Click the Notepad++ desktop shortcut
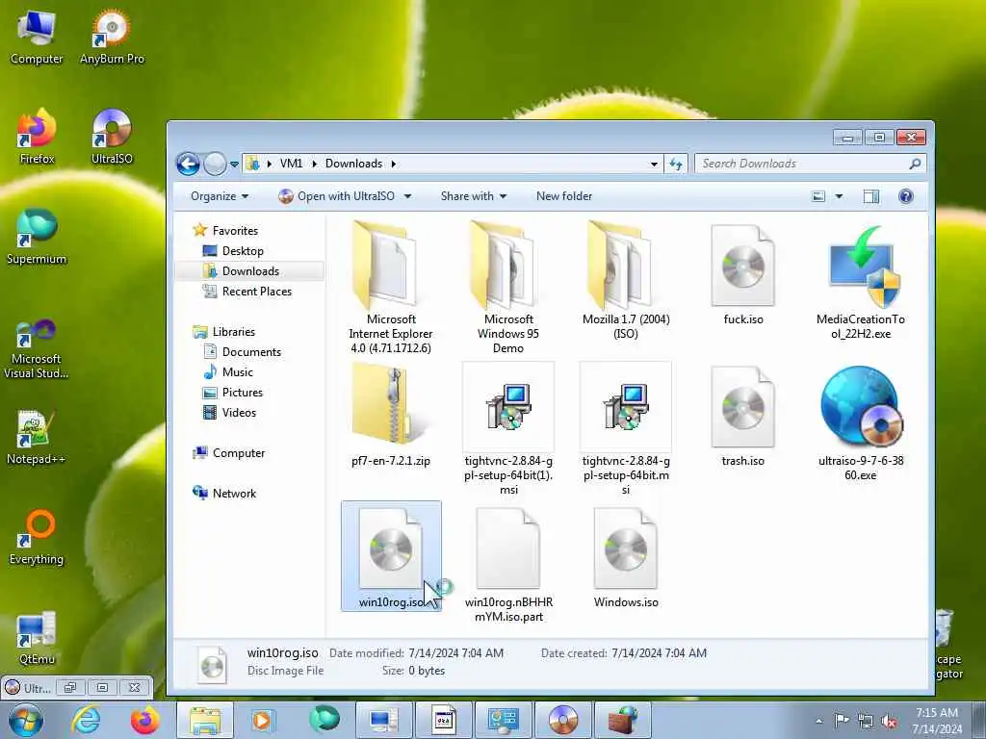 [37, 437]
